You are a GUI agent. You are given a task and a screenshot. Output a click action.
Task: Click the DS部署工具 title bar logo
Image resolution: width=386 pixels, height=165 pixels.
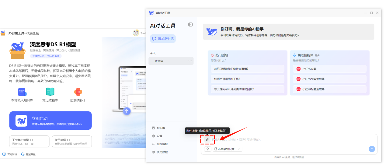pyautogui.click(x=3, y=33)
